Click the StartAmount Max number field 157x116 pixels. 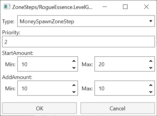click(125, 64)
